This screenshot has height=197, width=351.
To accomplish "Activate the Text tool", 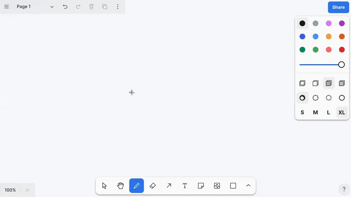I will click(185, 186).
